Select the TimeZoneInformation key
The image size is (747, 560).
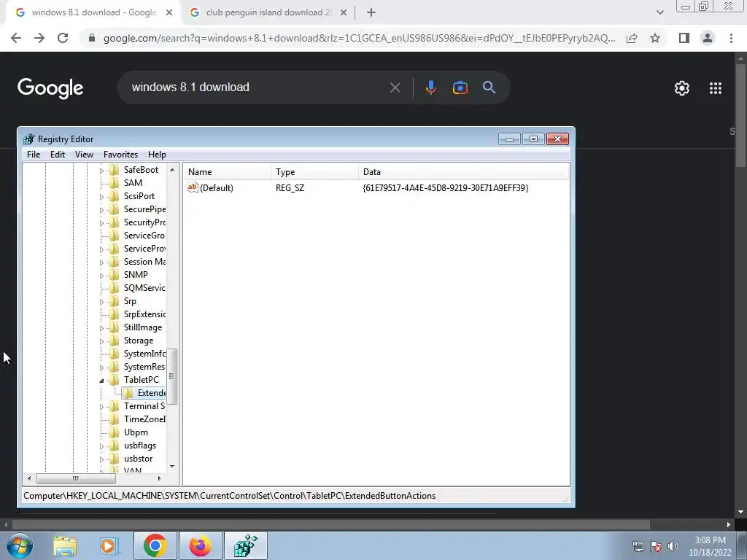click(x=144, y=419)
